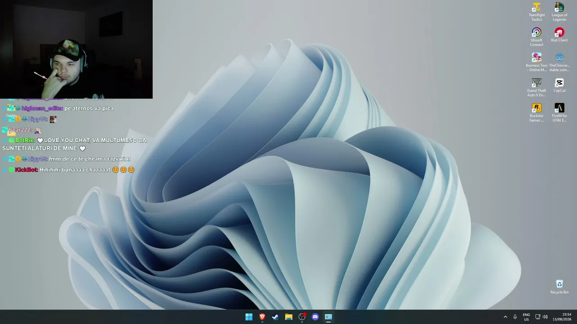The image size is (577, 324).
Task: Open network status from the tray
Action: (x=538, y=317)
